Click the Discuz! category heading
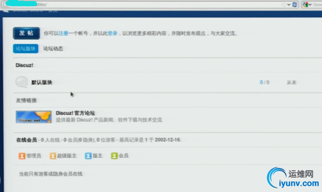This screenshot has width=322, height=192. (24, 65)
